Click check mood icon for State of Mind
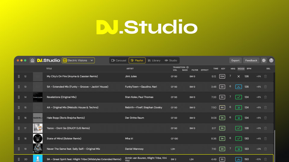The height and width of the screenshot is (162, 289). point(238,139)
